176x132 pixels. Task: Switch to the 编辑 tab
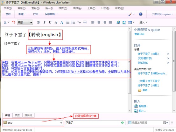[x=7, y=115]
